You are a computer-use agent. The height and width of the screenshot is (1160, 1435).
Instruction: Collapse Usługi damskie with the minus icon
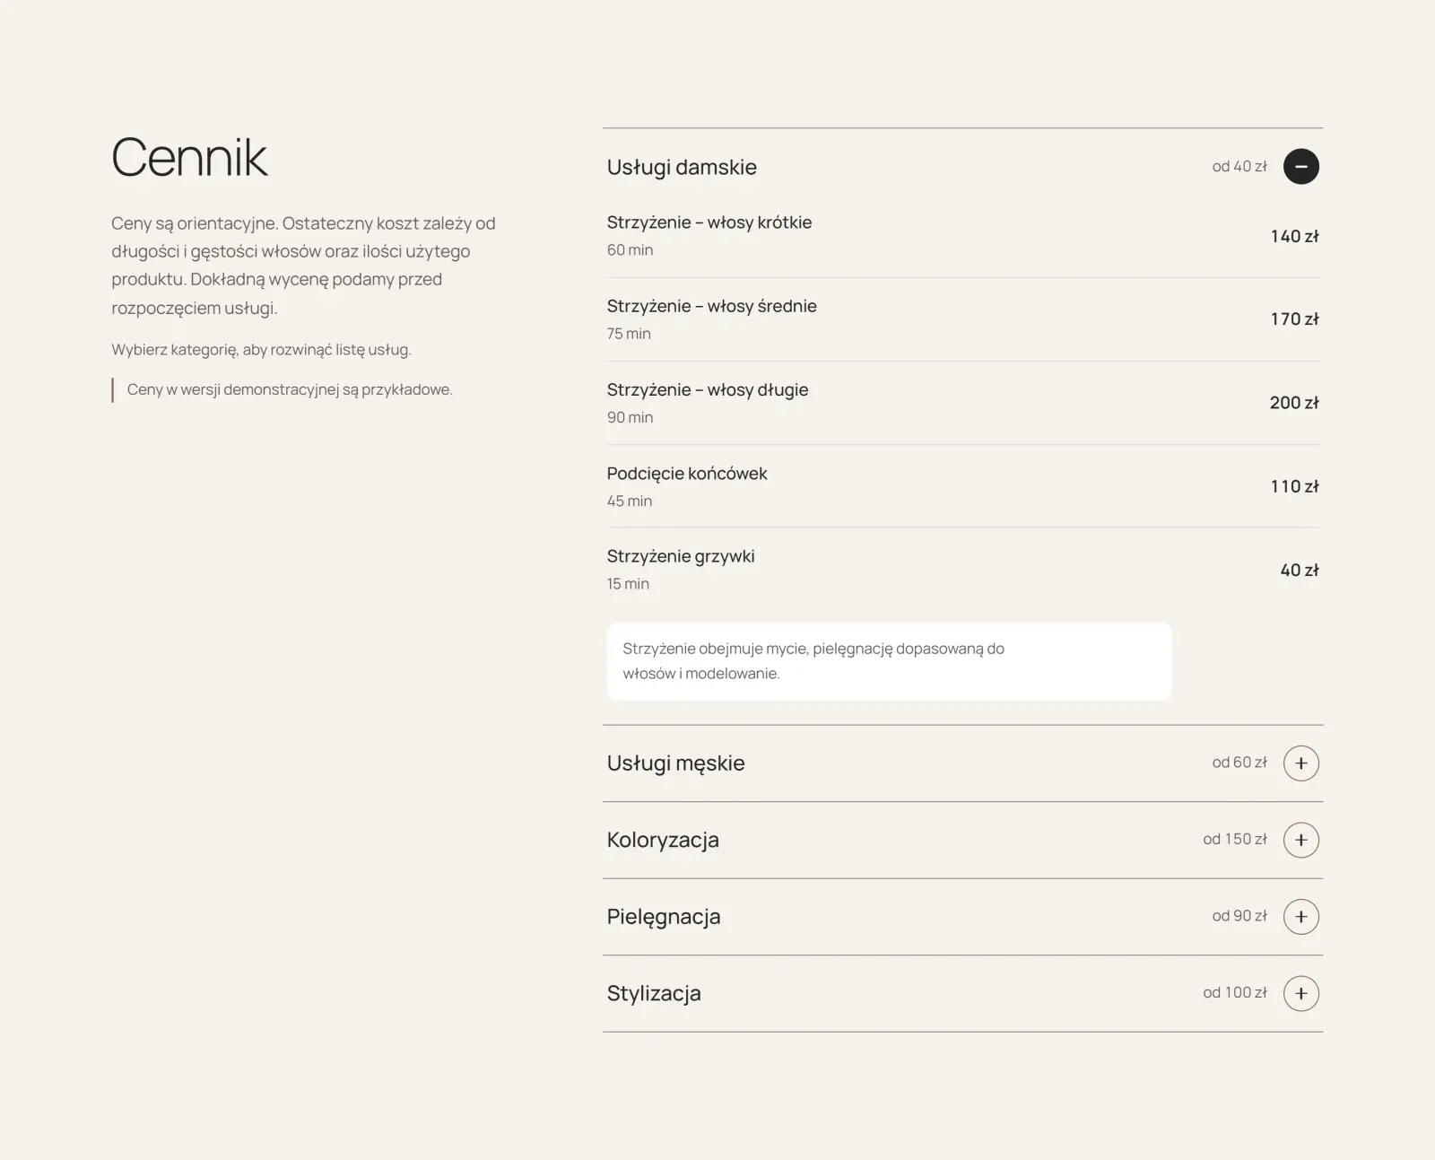click(1300, 167)
